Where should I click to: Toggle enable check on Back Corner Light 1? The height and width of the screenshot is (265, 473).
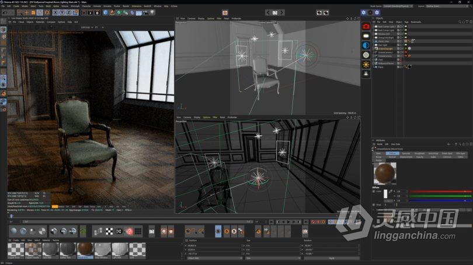tap(402, 26)
